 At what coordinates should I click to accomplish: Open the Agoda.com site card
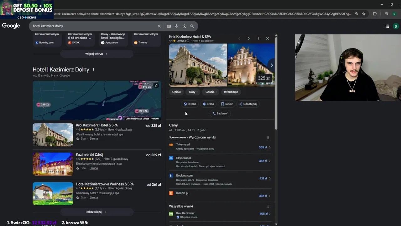pos(113,40)
